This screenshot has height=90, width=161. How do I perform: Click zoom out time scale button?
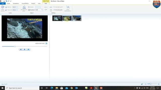point(146,84)
